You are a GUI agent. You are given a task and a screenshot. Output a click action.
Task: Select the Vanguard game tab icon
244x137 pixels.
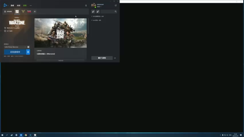point(23,12)
